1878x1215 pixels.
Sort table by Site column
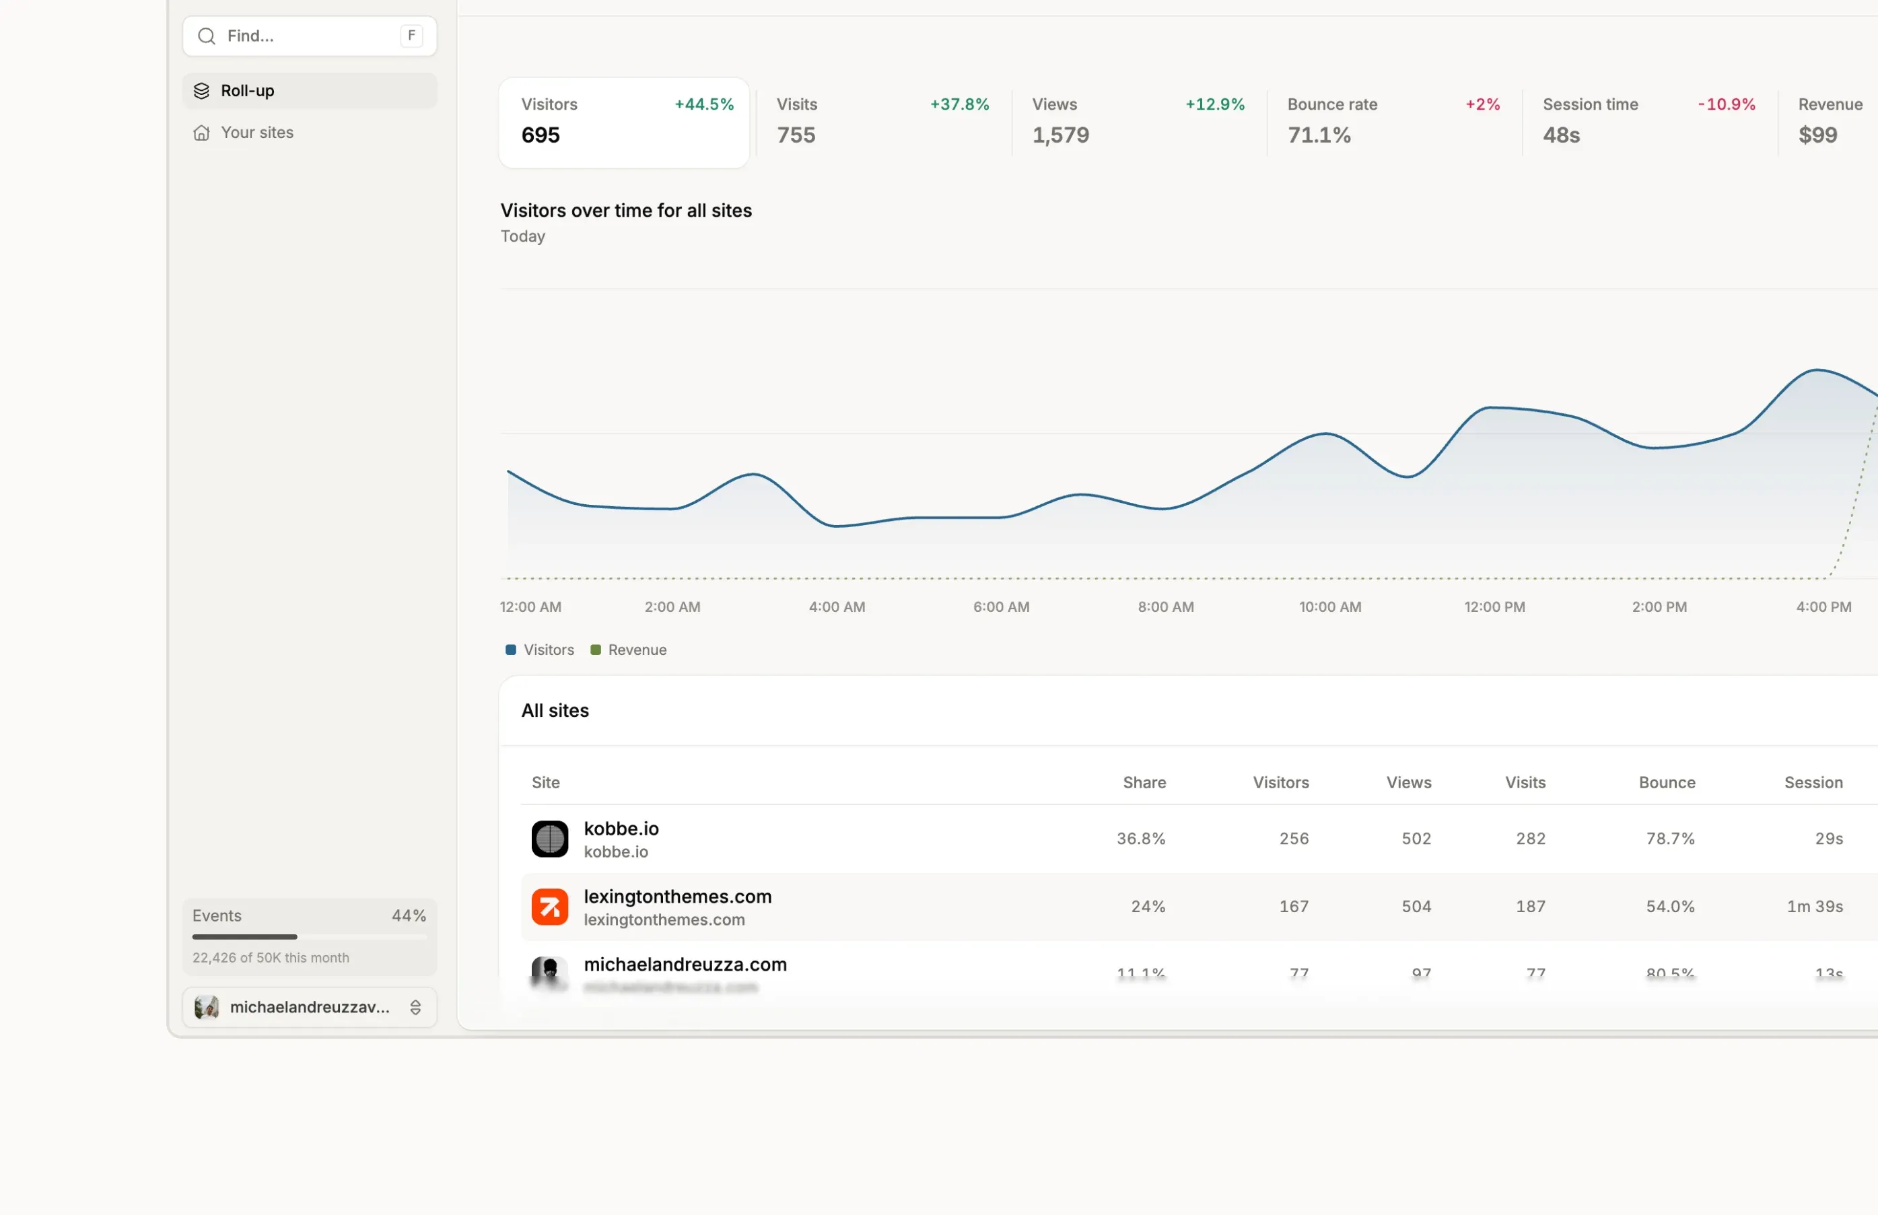coord(546,783)
